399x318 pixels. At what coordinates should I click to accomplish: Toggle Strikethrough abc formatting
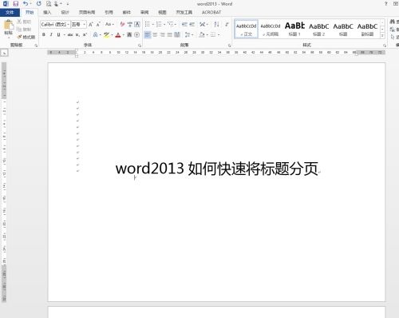point(70,34)
